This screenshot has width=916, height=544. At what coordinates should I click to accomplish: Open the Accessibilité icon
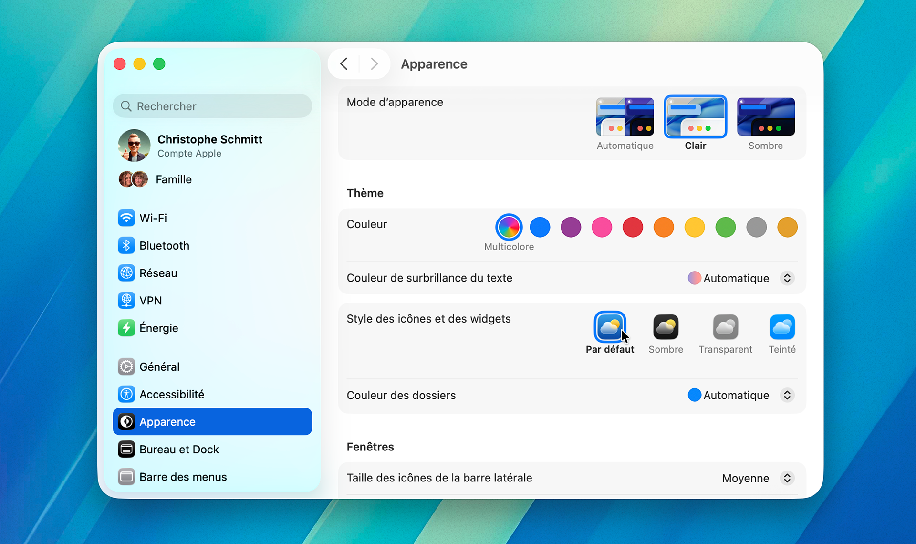[x=126, y=394]
